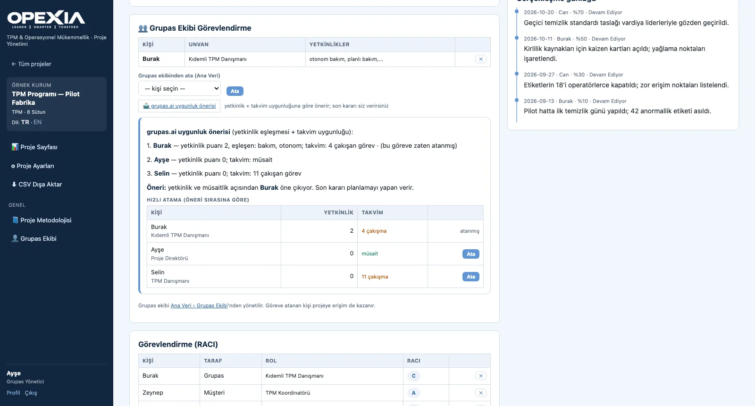Image resolution: width=755 pixels, height=406 pixels.
Task: Click grupas.ai uygunluk önerisi button
Action: click(x=179, y=106)
